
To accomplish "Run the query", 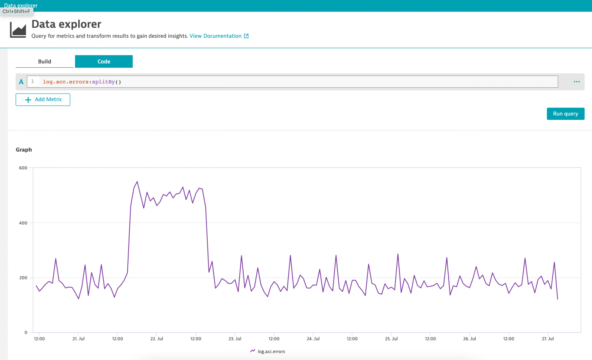I will pyautogui.click(x=565, y=114).
